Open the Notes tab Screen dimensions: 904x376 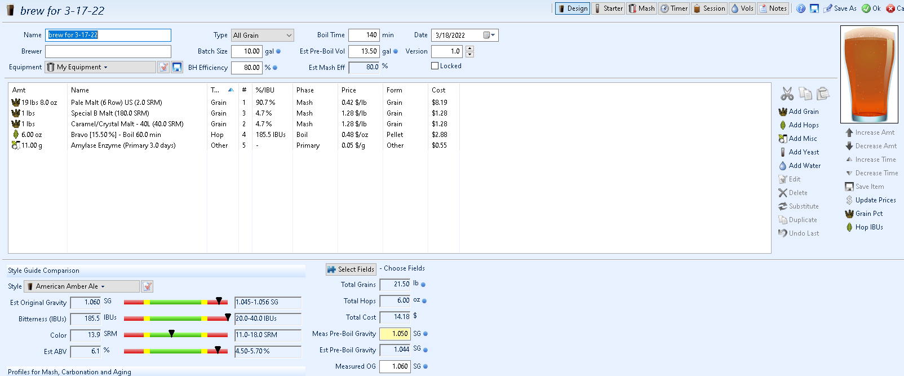[x=773, y=8]
